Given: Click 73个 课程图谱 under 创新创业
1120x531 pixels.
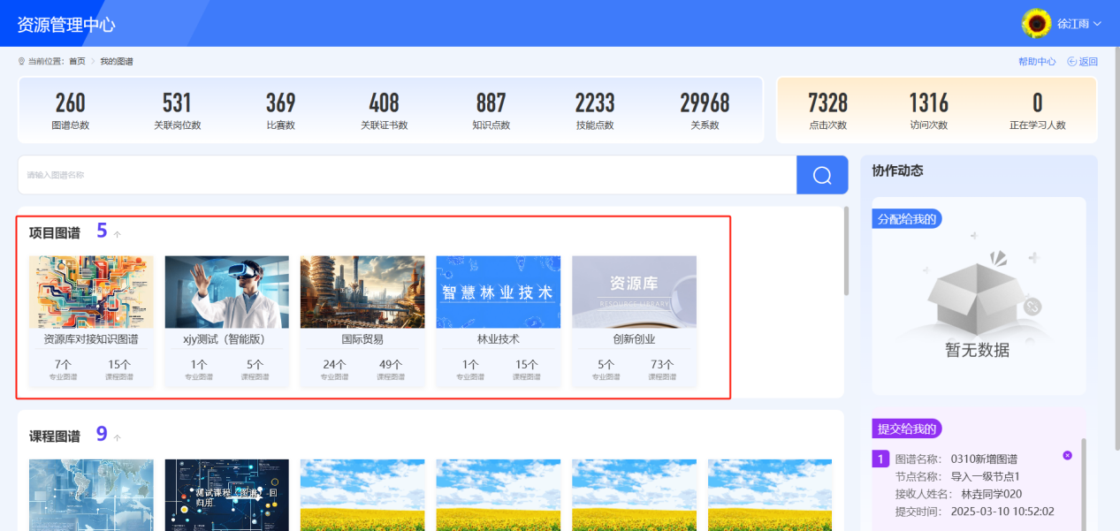Looking at the screenshot, I should click(662, 369).
